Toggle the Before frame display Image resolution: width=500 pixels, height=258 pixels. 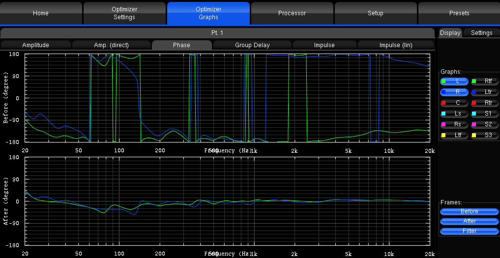pyautogui.click(x=469, y=211)
